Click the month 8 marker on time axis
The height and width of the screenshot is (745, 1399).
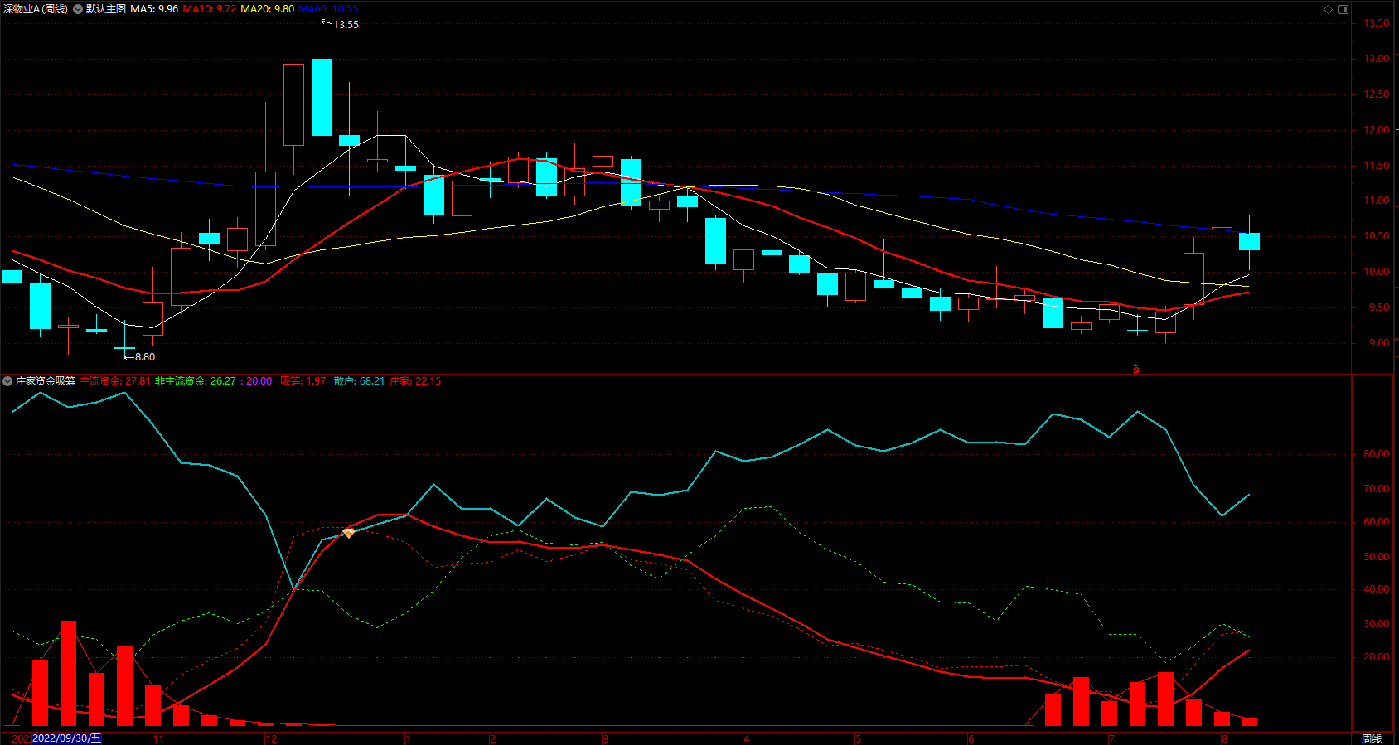tap(1224, 738)
